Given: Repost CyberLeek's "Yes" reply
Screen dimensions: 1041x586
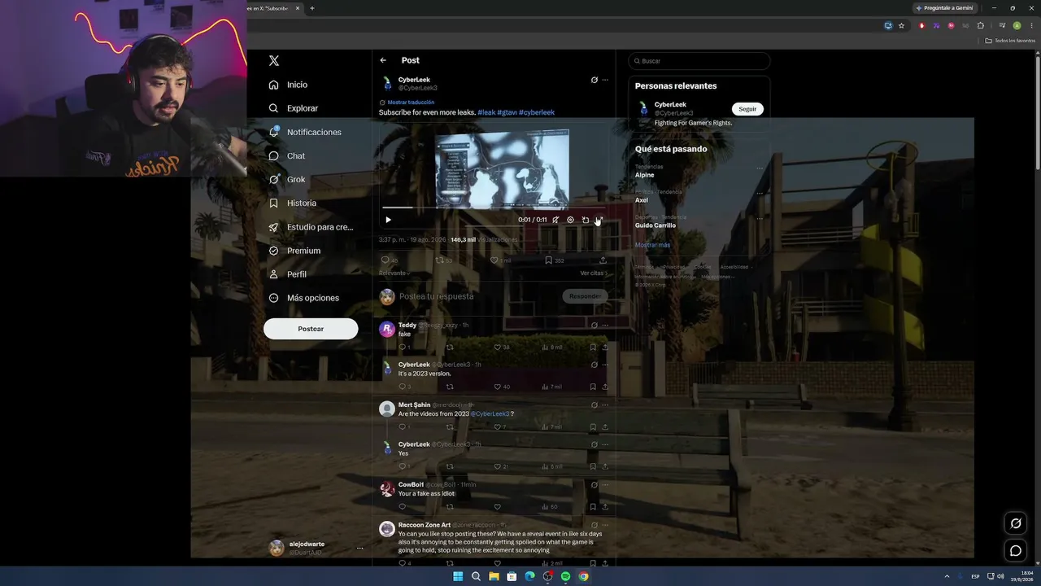Looking at the screenshot, I should (x=450, y=467).
